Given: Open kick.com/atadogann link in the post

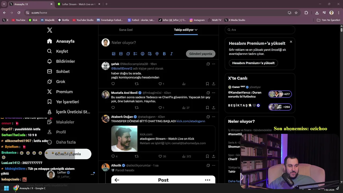Looking at the screenshot, I should (x=191, y=121).
